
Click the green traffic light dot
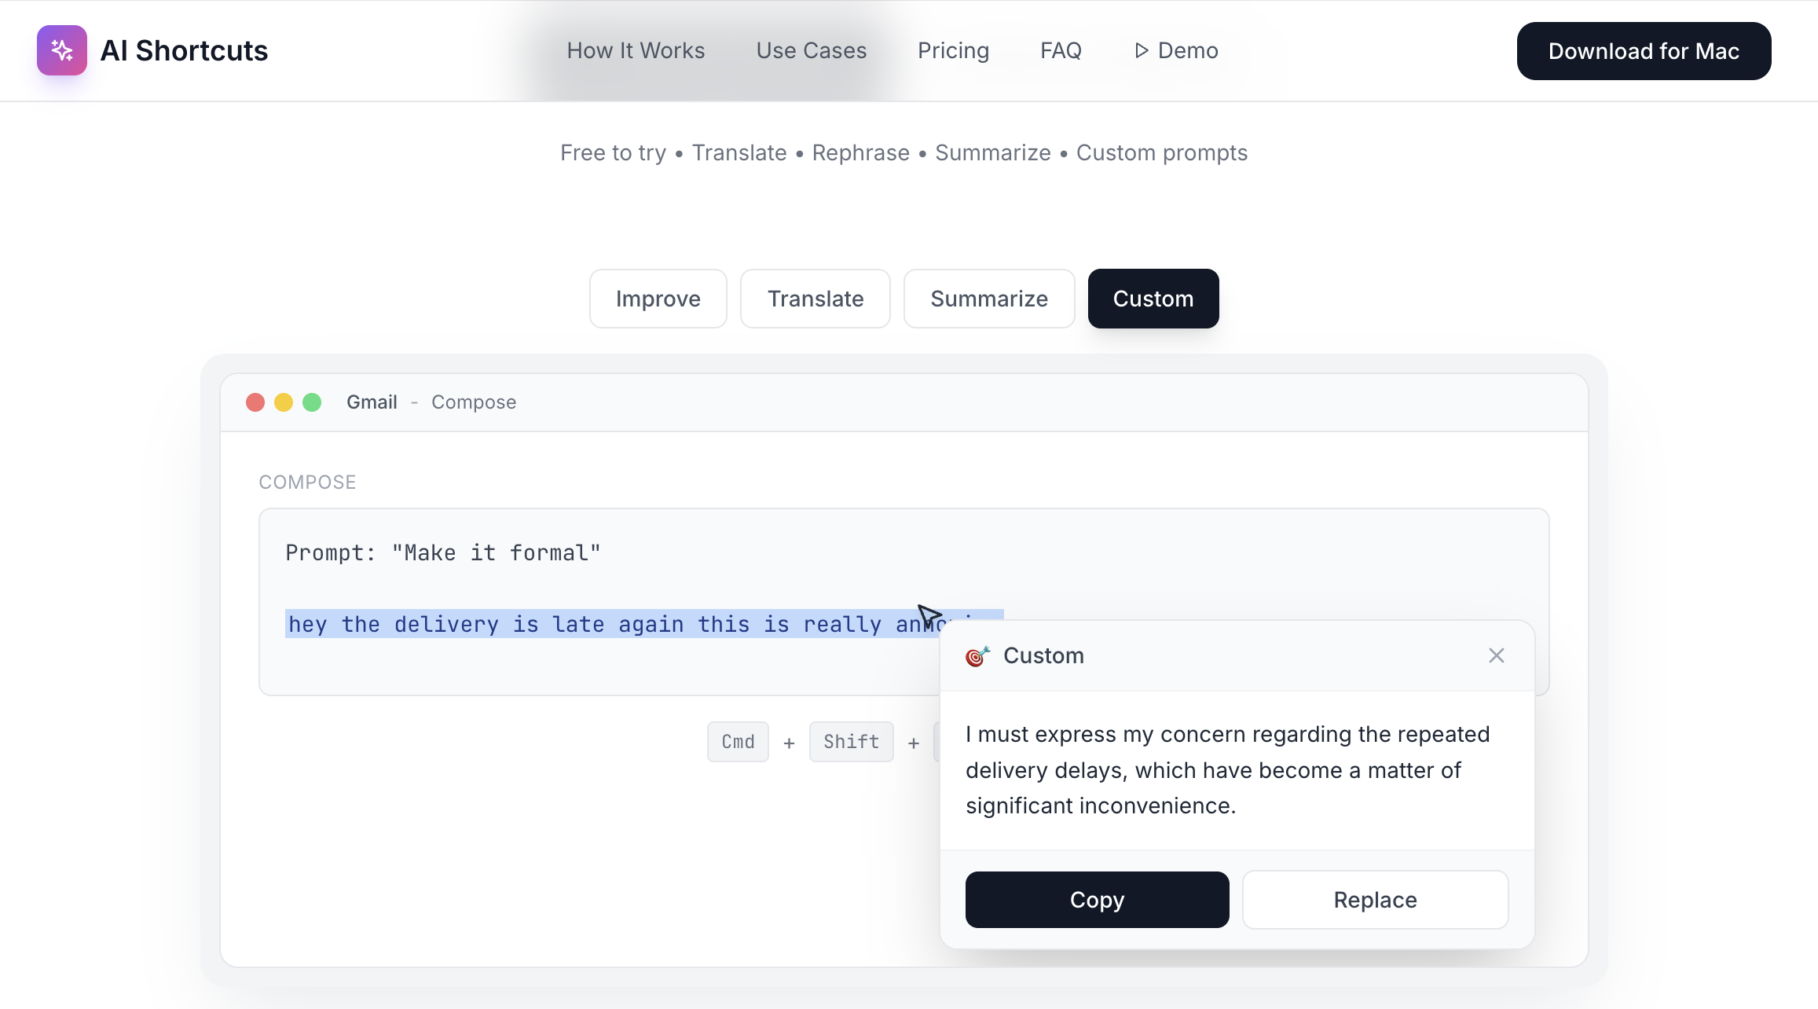pos(313,402)
